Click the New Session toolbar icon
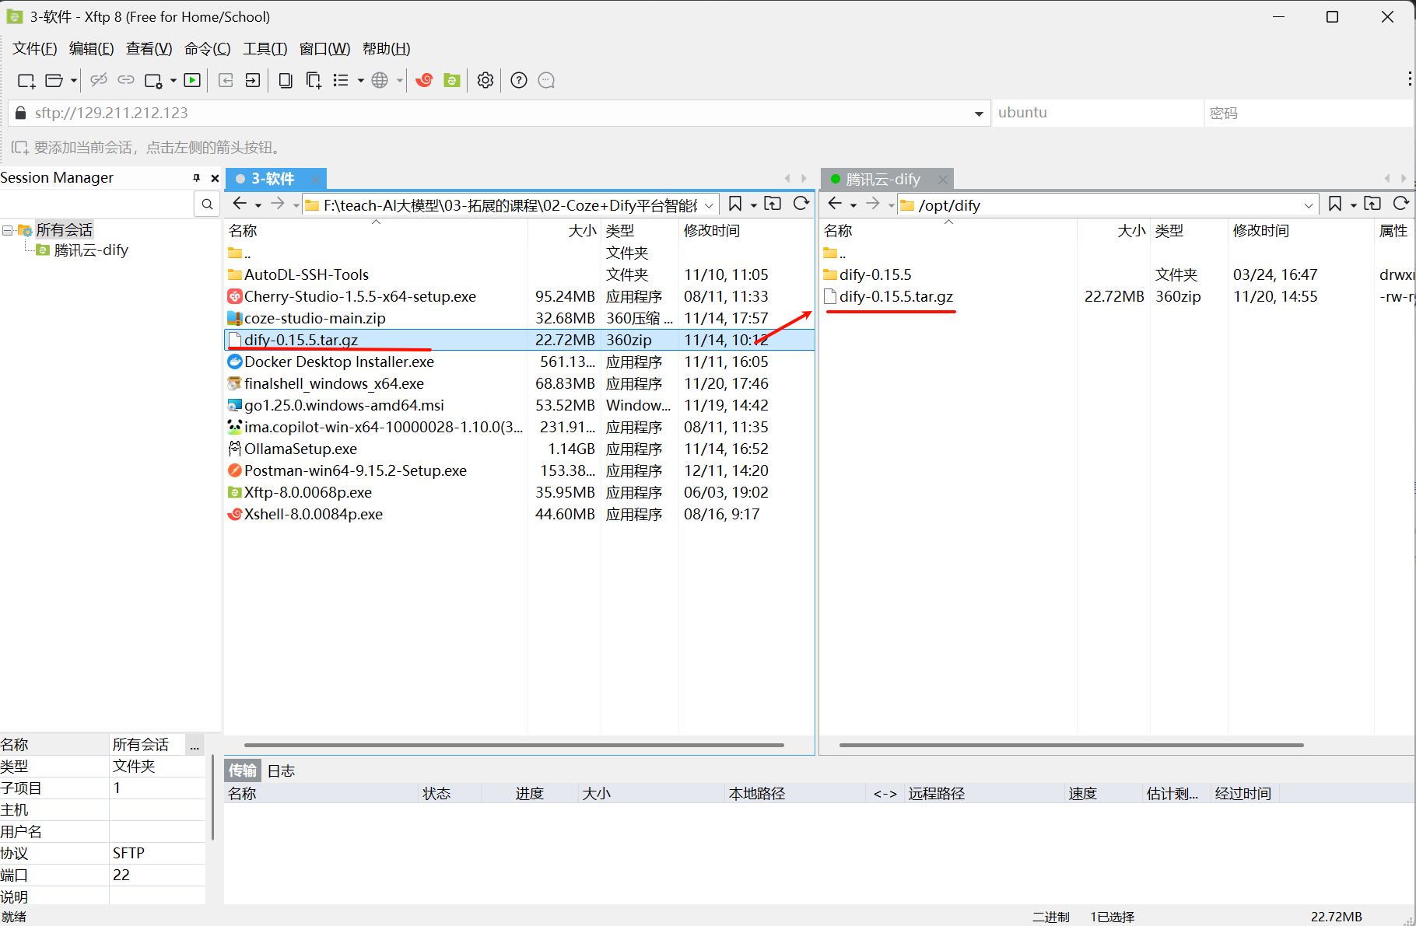Image resolution: width=1416 pixels, height=926 pixels. 26,80
